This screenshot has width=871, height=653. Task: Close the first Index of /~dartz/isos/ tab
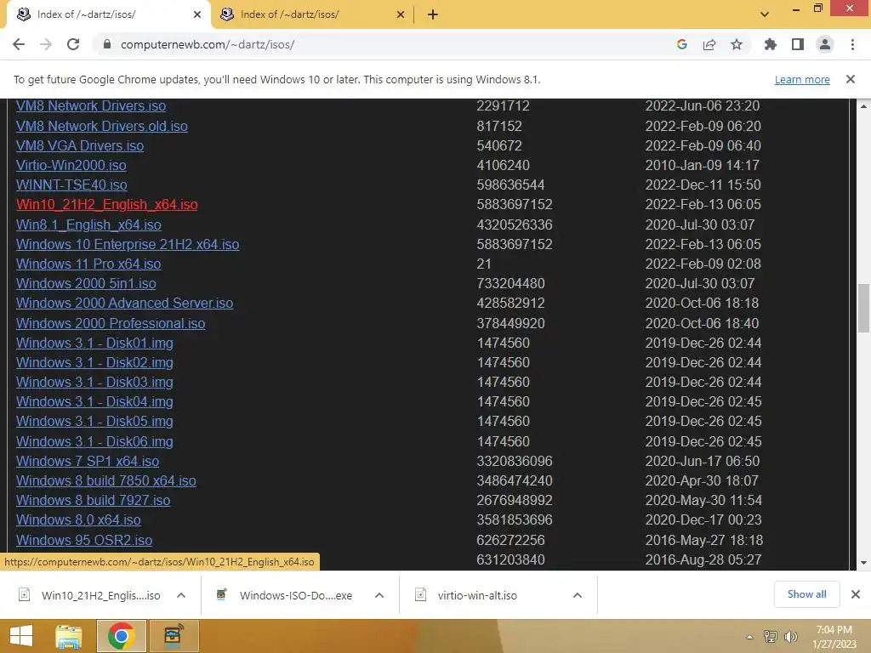[197, 14]
